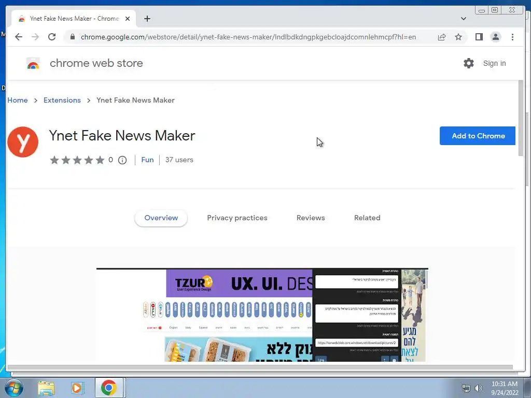Open File Explorer from taskbar
Screen dimensions: 531x398
46,388
